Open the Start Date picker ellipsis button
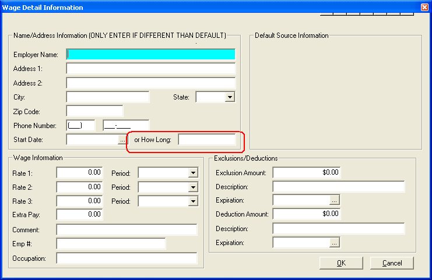The image size is (432, 280). point(122,140)
